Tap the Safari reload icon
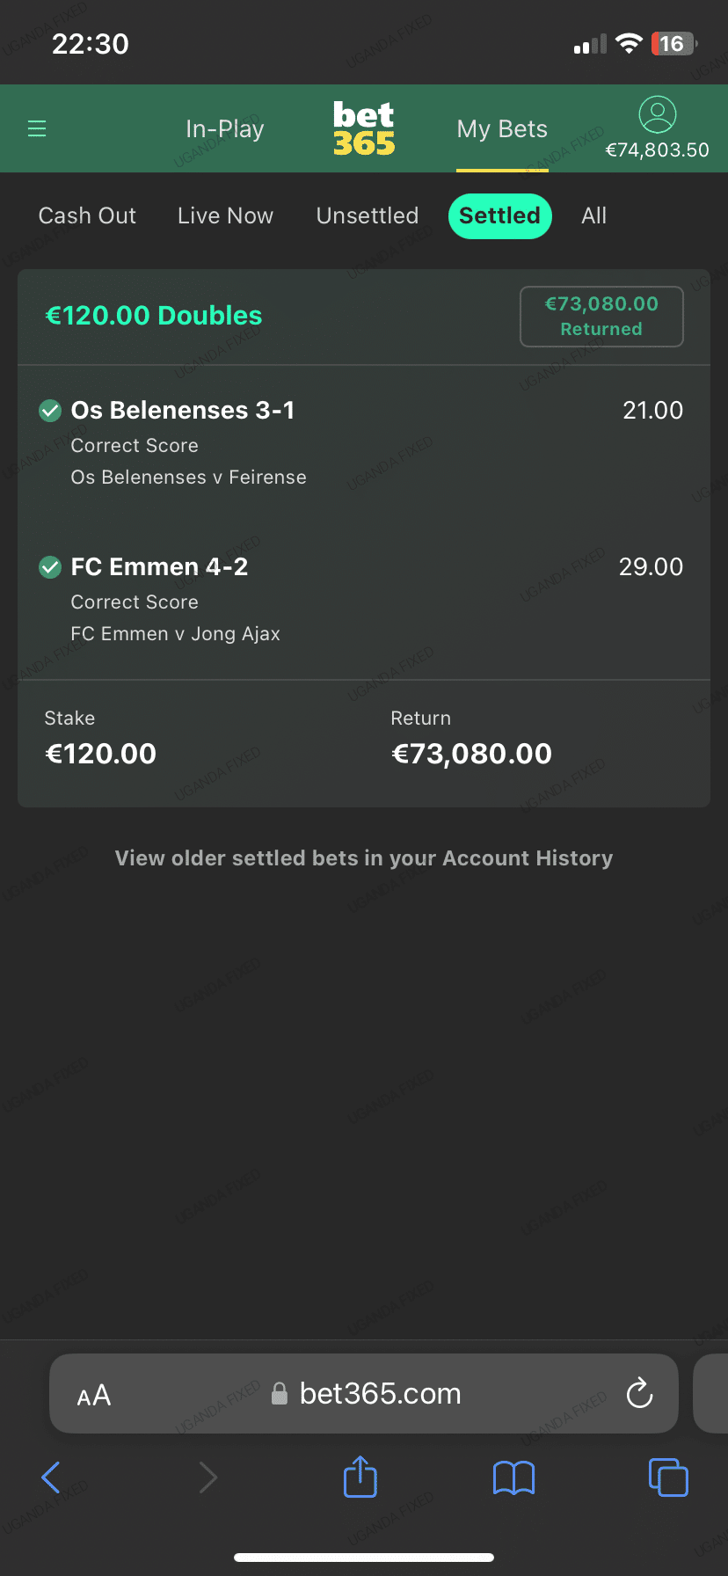The image size is (728, 1576). click(x=639, y=1393)
